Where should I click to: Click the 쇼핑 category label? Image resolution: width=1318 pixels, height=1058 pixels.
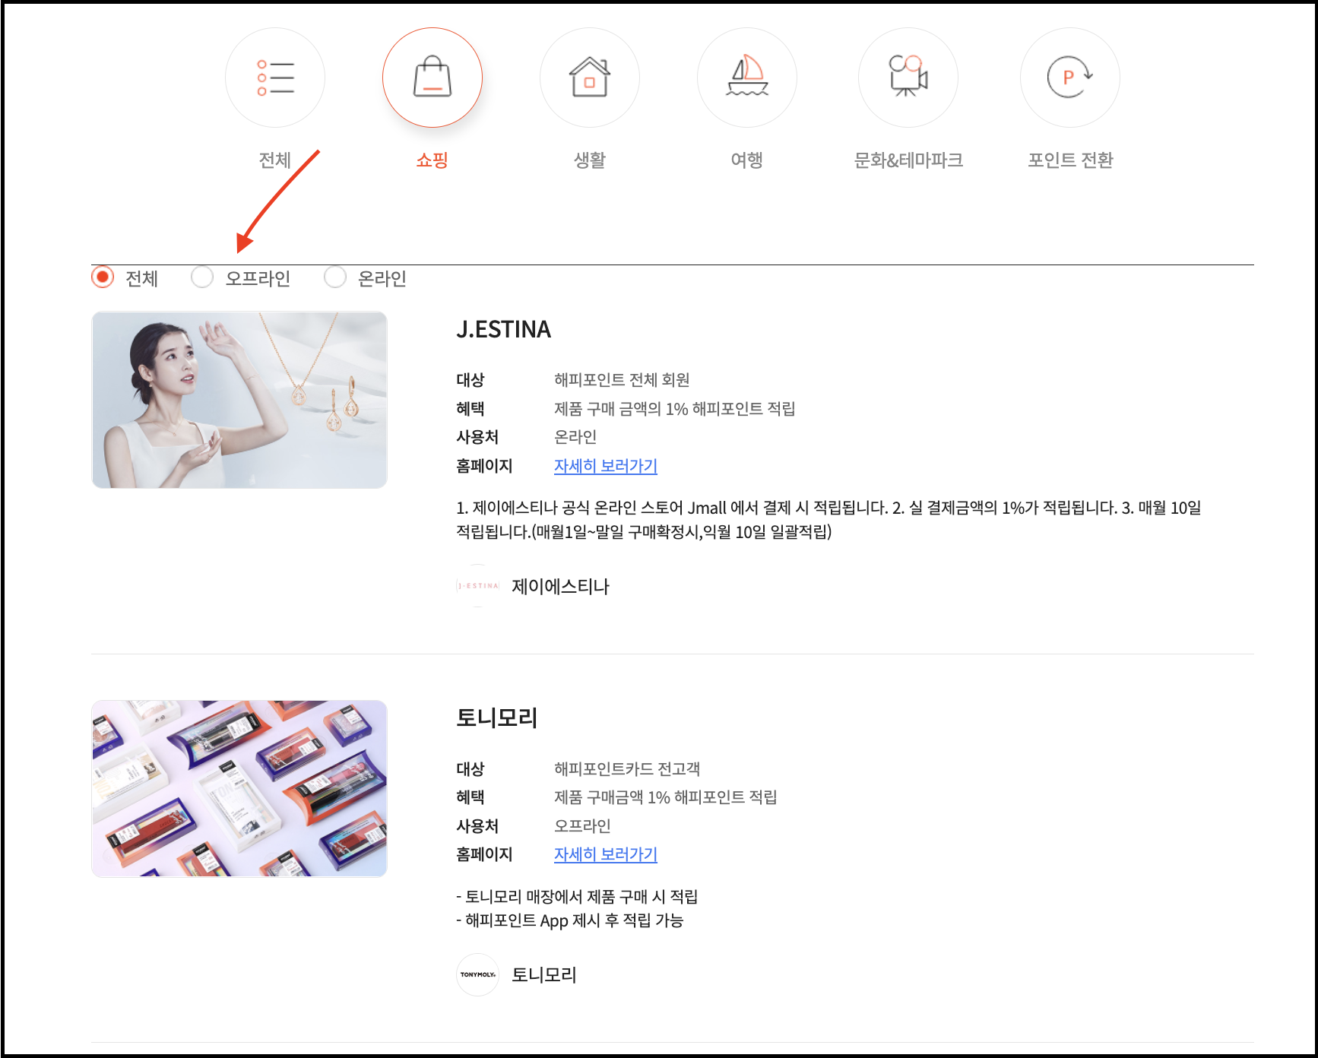click(432, 160)
